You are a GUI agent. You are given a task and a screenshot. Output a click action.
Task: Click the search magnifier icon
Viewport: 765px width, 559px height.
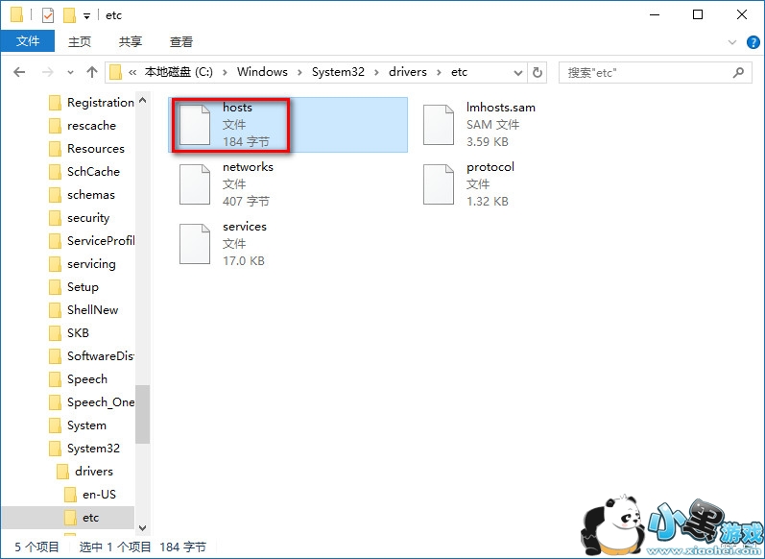coord(739,72)
